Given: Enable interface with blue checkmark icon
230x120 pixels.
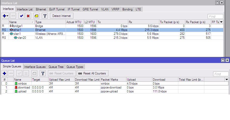Looking at the screenshot, I should (21, 16).
